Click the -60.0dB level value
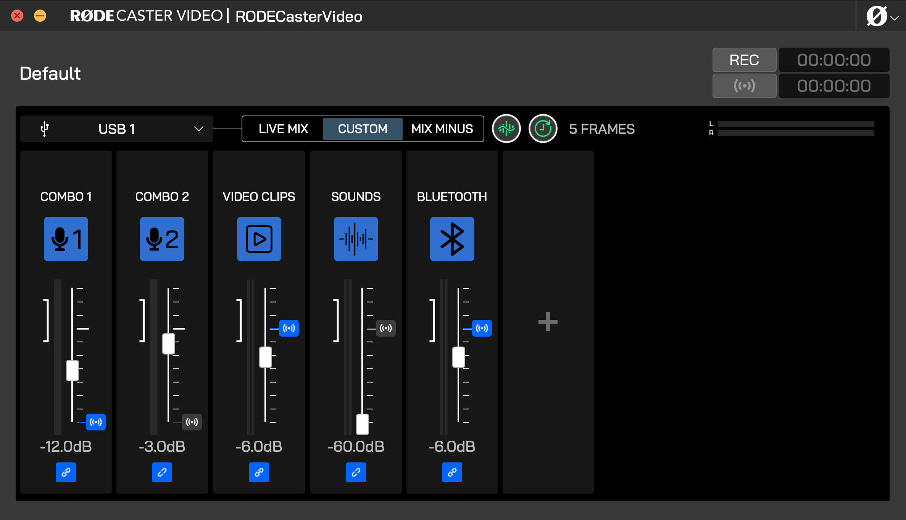 click(x=356, y=446)
